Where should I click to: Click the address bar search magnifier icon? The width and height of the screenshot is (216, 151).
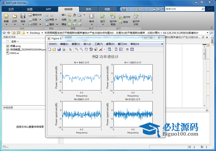[211, 33]
